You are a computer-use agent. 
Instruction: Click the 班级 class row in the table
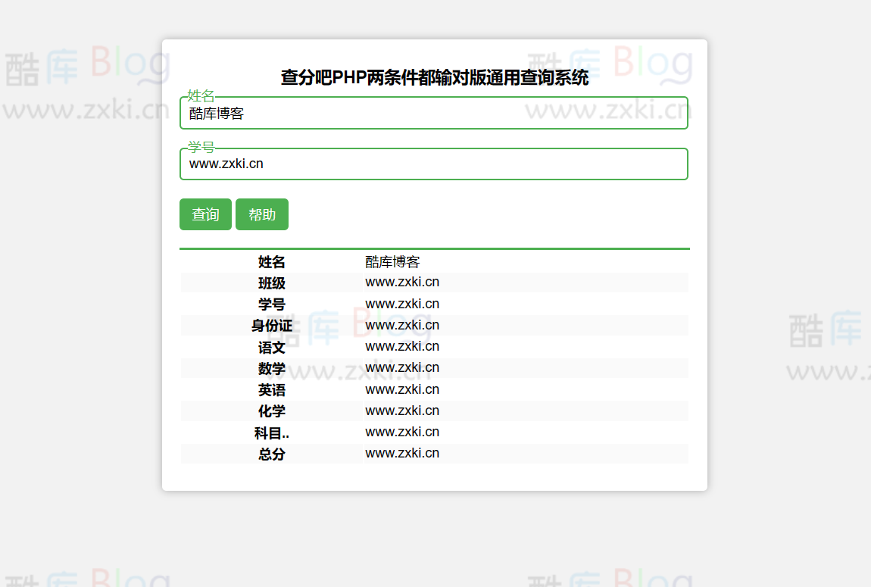[x=271, y=283]
